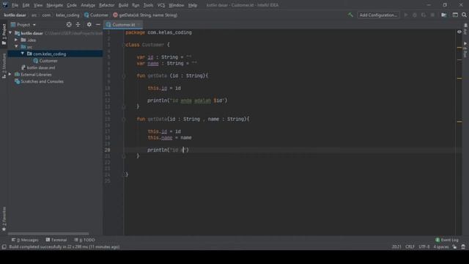Hide the Project panel with minus icon
Image resolution: width=469 pixels, height=264 pixels.
point(97,24)
